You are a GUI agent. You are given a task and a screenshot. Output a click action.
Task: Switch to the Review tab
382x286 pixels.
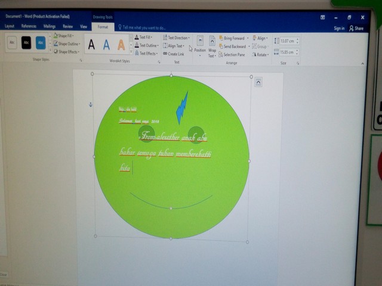tap(68, 26)
